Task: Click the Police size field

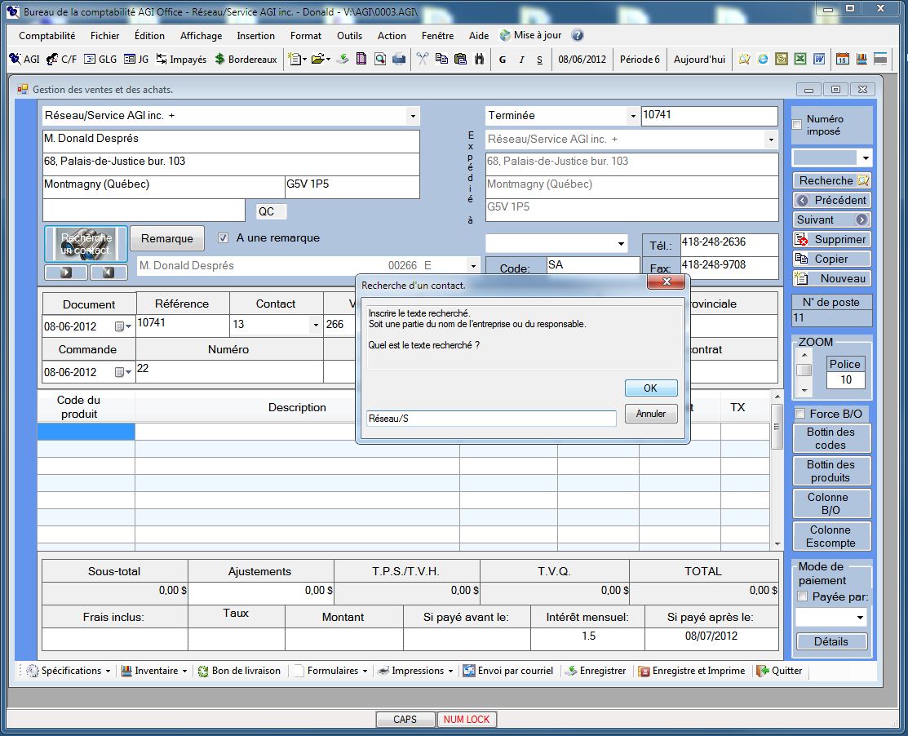Action: click(x=845, y=380)
